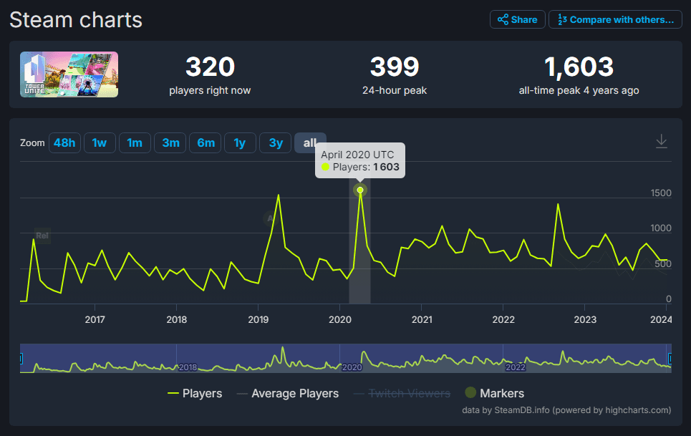The height and width of the screenshot is (436, 691).
Task: Click the 2017 x-axis label
Action: pos(95,320)
